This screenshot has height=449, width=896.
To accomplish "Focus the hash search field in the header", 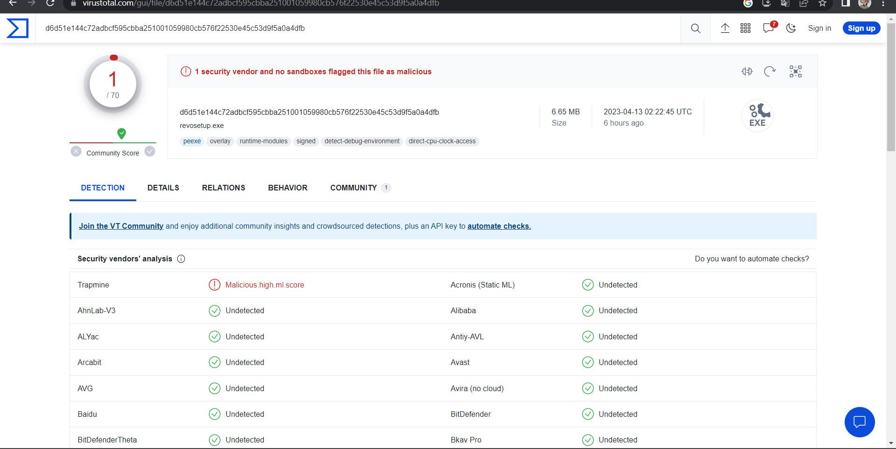I will [357, 28].
